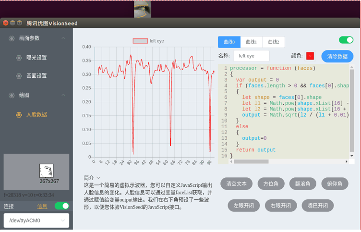Screen dimensions: 361x232
Task: Click the gear icon beside 绘图
Action: click(x=12, y=96)
